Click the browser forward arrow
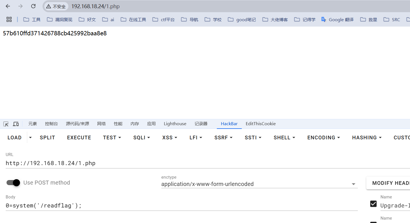This screenshot has height=223, width=410. pyautogui.click(x=20, y=6)
